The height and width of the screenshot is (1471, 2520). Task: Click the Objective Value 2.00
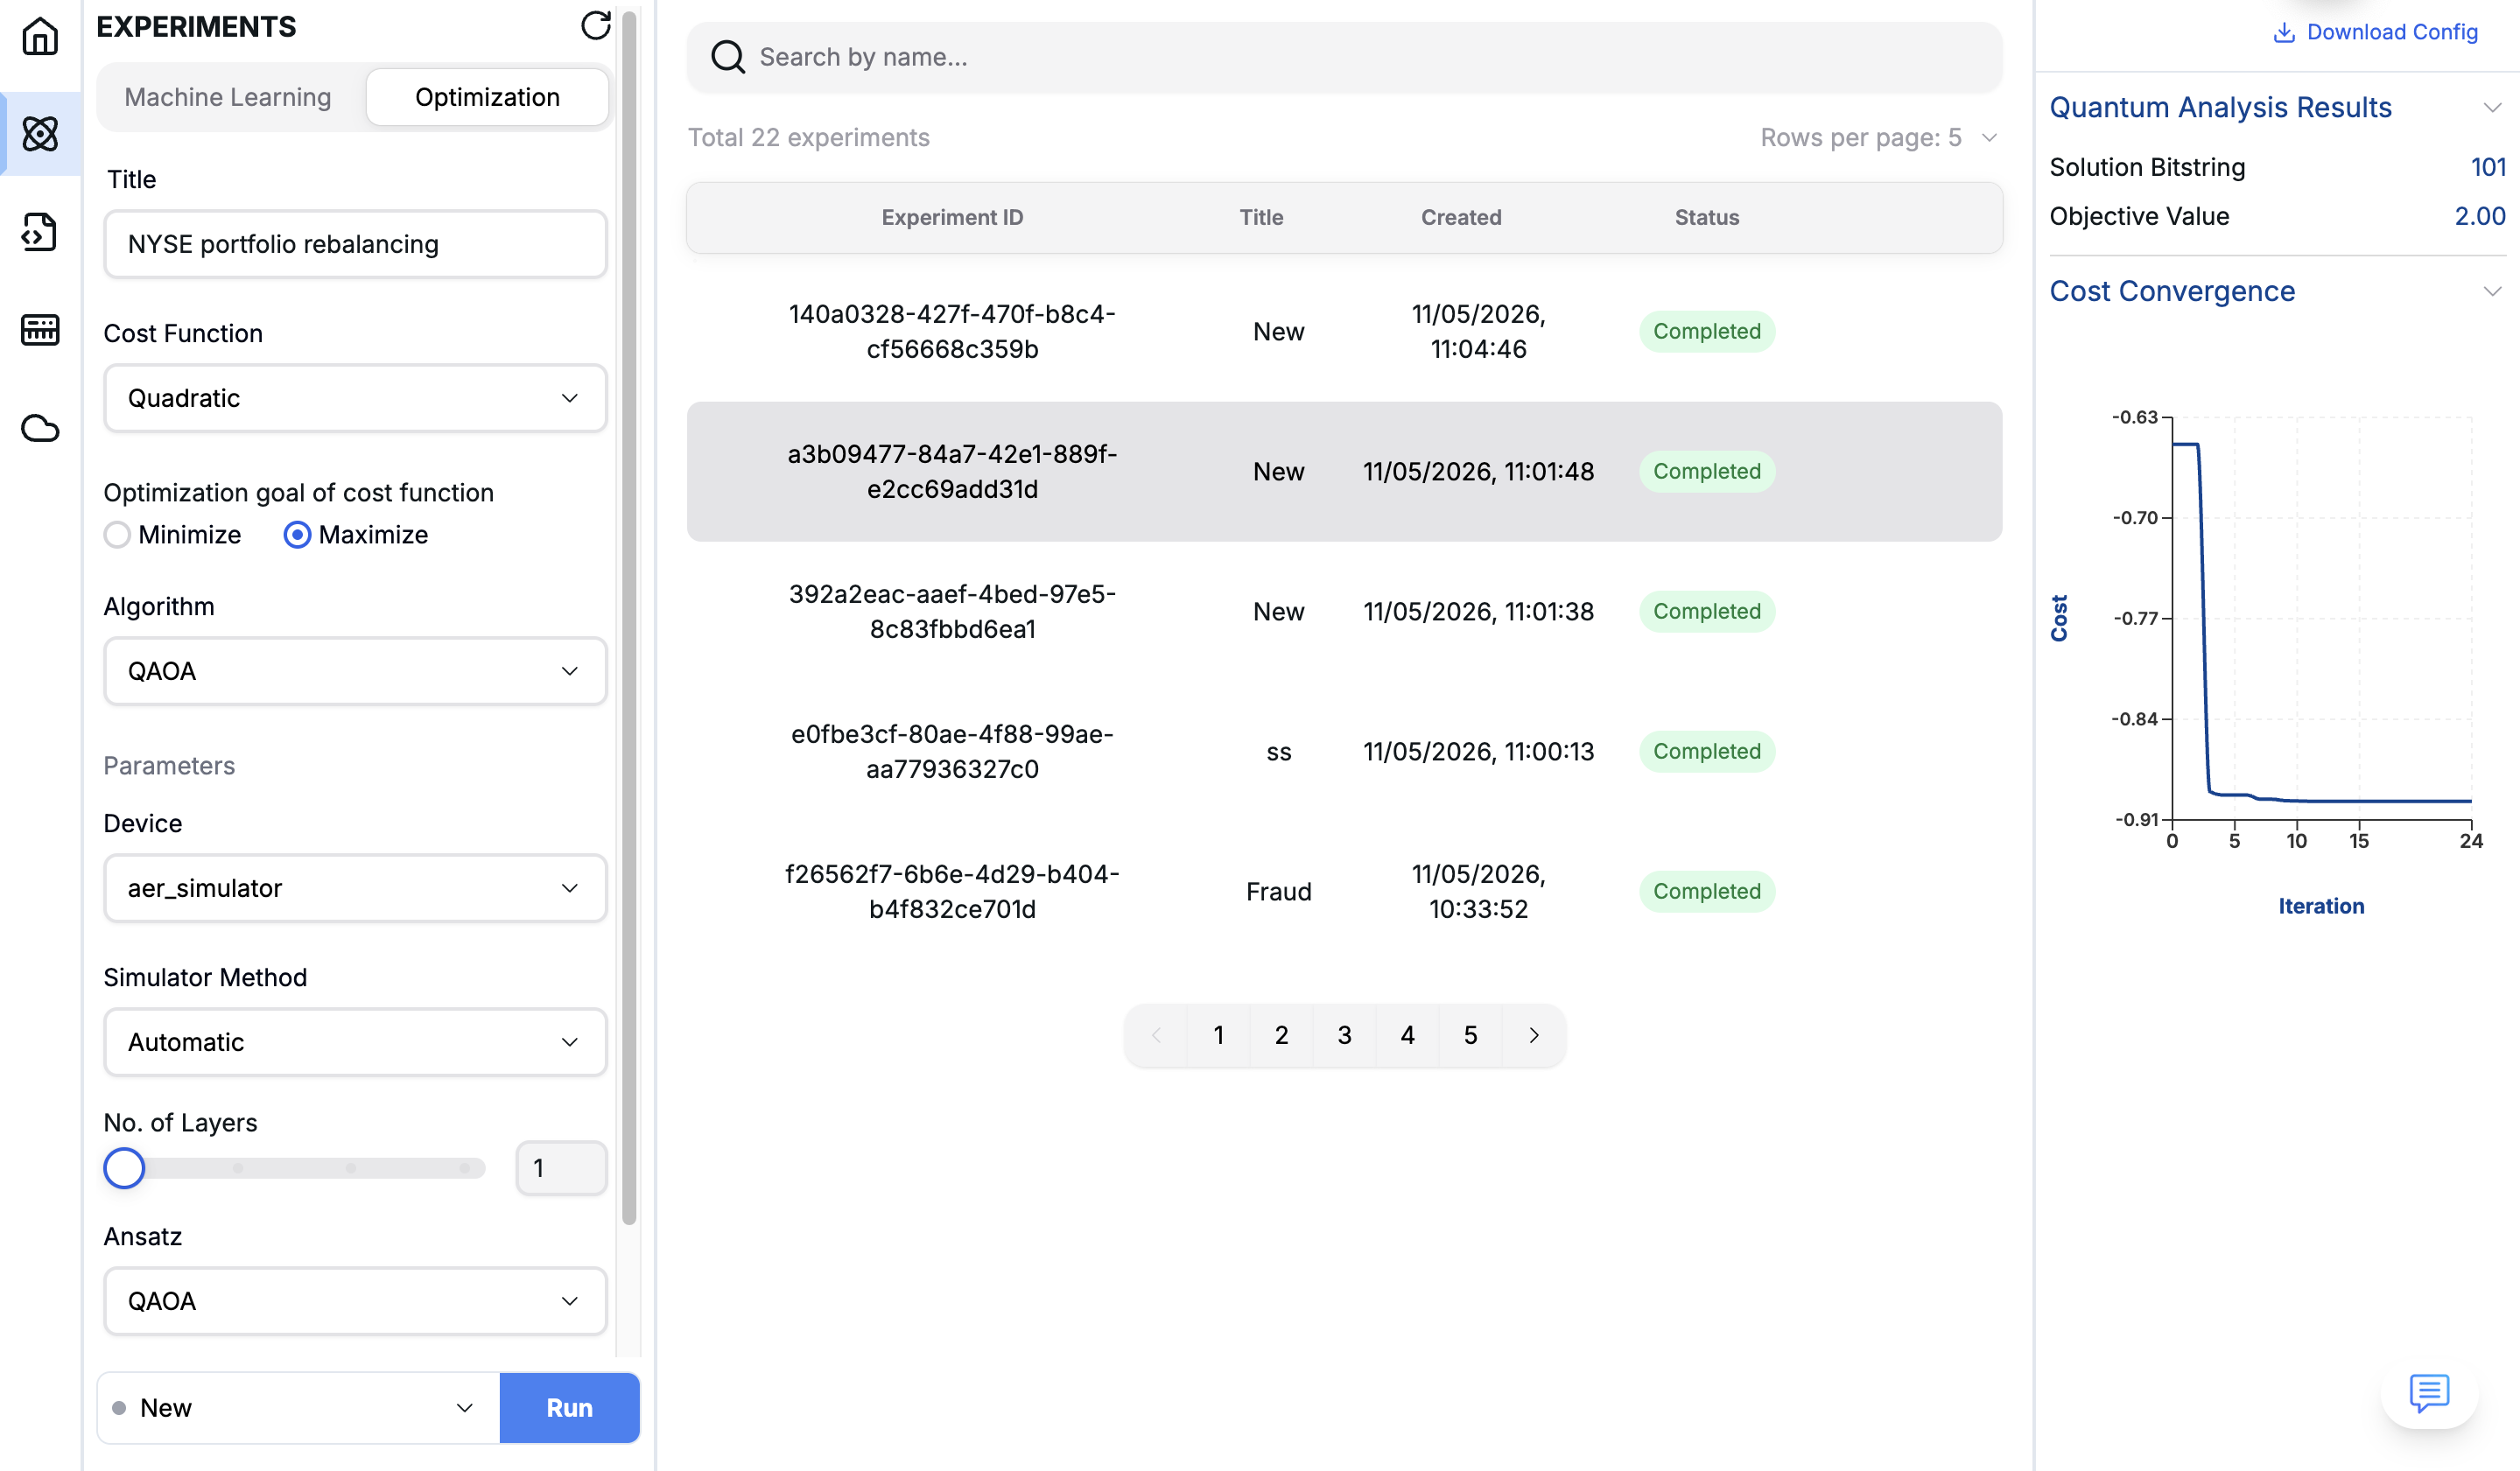2480,216
